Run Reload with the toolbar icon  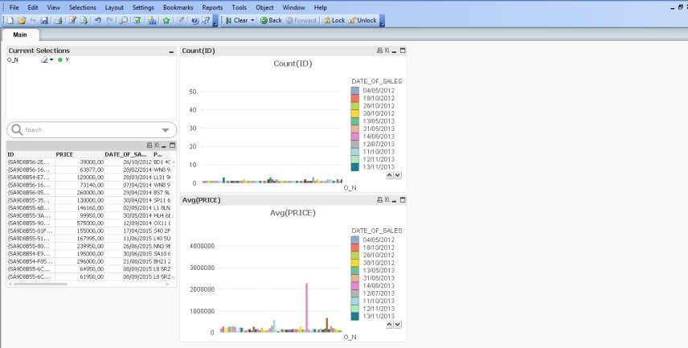[84, 20]
